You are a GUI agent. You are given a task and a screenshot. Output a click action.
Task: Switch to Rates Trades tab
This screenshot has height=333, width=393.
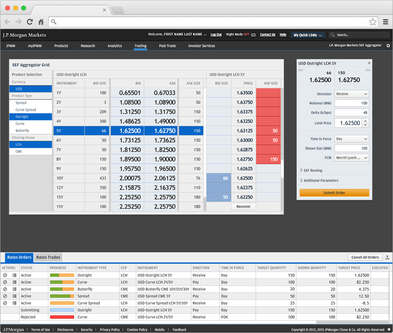click(x=48, y=257)
